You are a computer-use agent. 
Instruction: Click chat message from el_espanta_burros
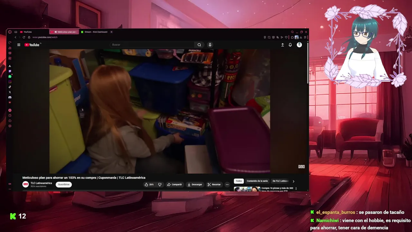tap(357, 212)
